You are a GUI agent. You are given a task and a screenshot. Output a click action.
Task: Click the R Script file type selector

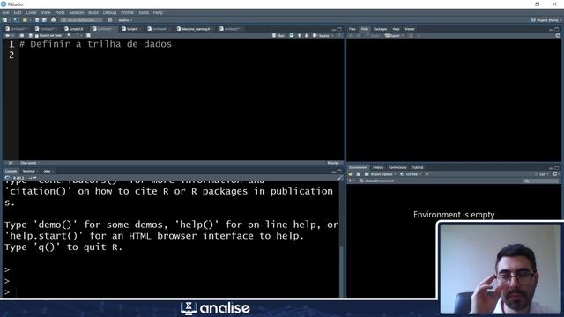(333, 163)
